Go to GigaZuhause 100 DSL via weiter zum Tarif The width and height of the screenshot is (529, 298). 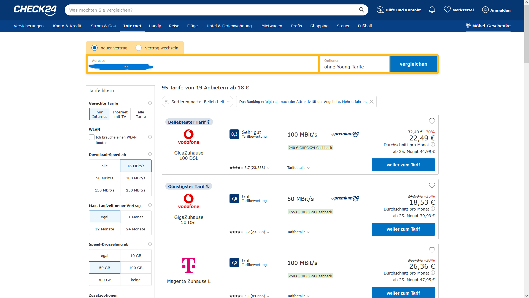pos(403,165)
